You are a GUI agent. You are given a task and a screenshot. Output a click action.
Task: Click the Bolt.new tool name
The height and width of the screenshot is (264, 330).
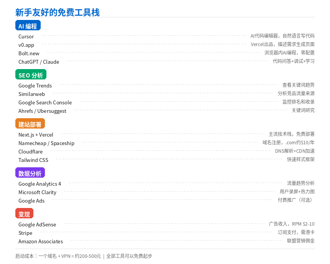coord(29,53)
